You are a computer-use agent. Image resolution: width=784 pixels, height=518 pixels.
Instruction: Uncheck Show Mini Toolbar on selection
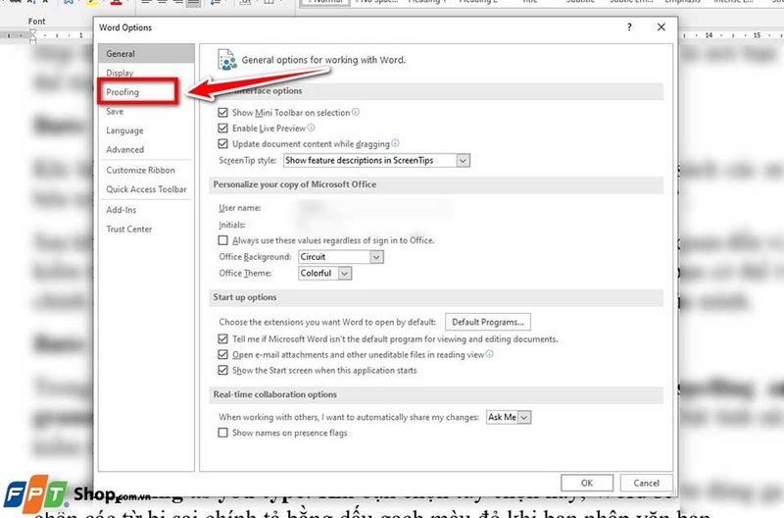point(223,113)
